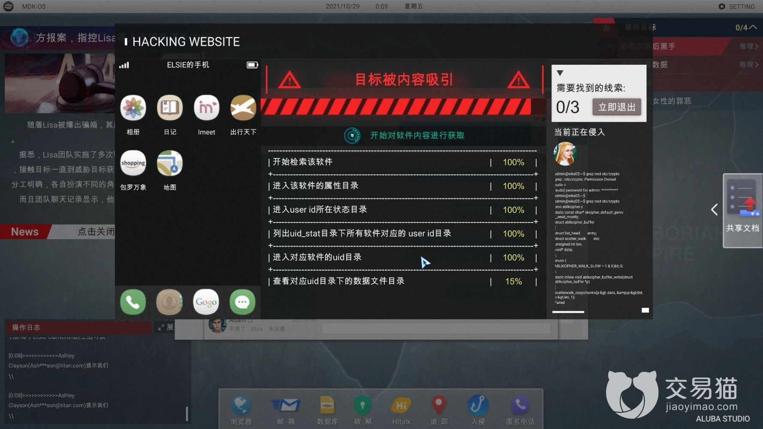Click the 开始检索该软件 row
763x429 pixels.
point(403,162)
